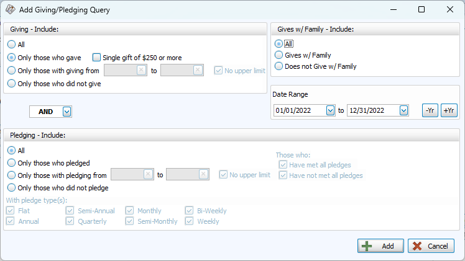Screen dimensions: 465x261
Task: Click the app icon in title bar
Action: [10, 9]
